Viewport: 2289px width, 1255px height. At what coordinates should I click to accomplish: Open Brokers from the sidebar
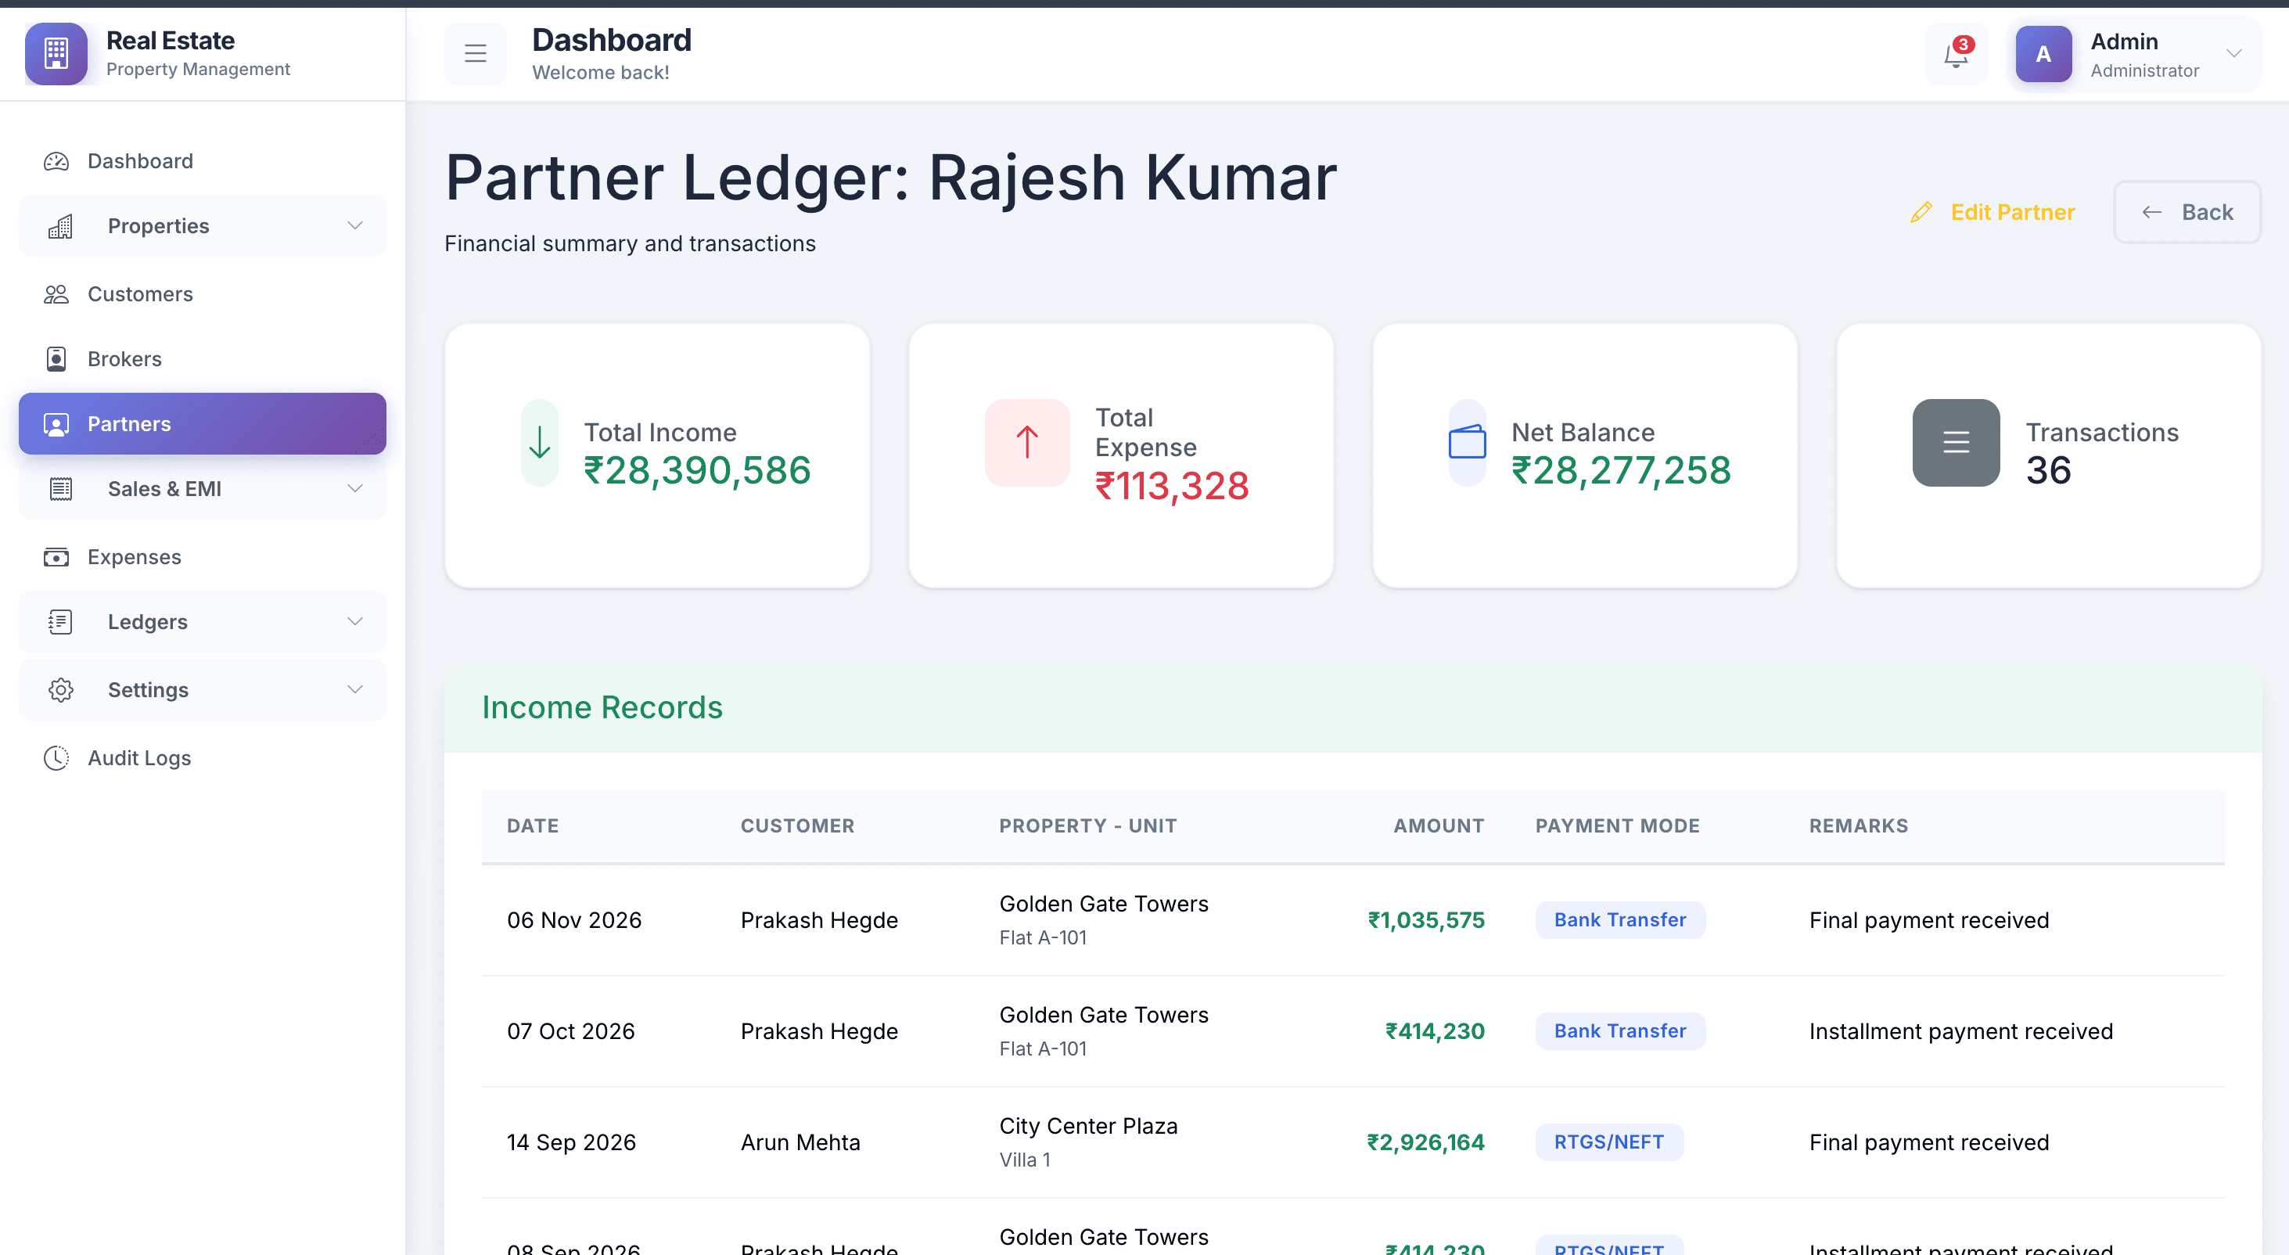click(124, 359)
